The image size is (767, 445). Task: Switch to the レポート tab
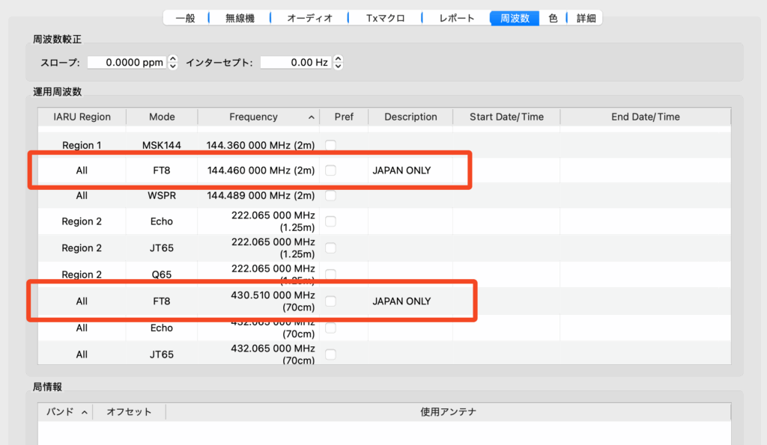point(456,18)
